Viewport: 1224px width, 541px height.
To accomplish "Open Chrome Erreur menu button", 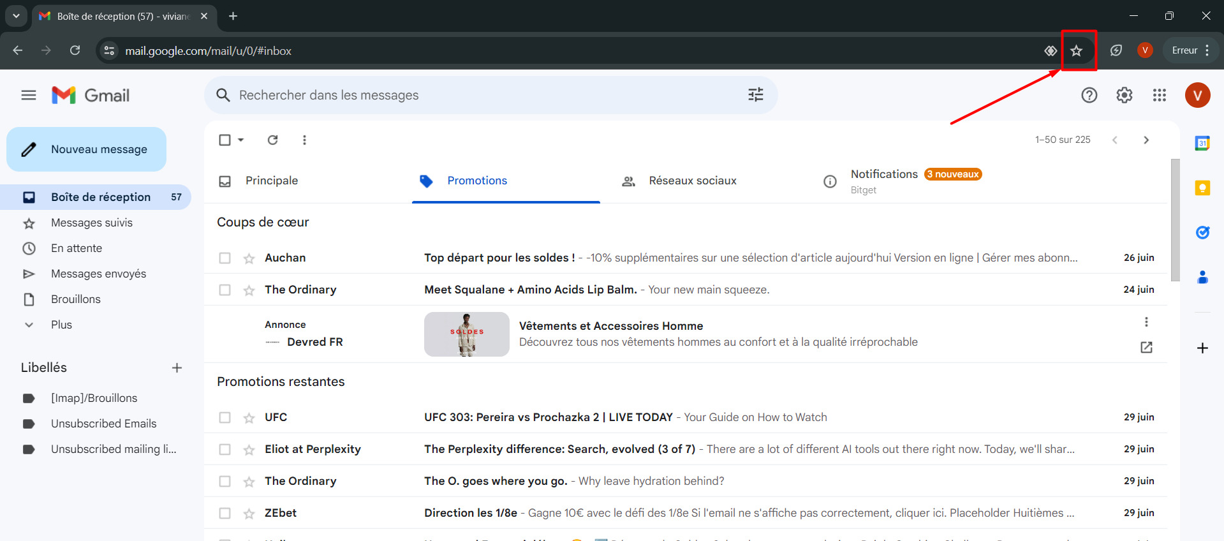I will click(1190, 50).
